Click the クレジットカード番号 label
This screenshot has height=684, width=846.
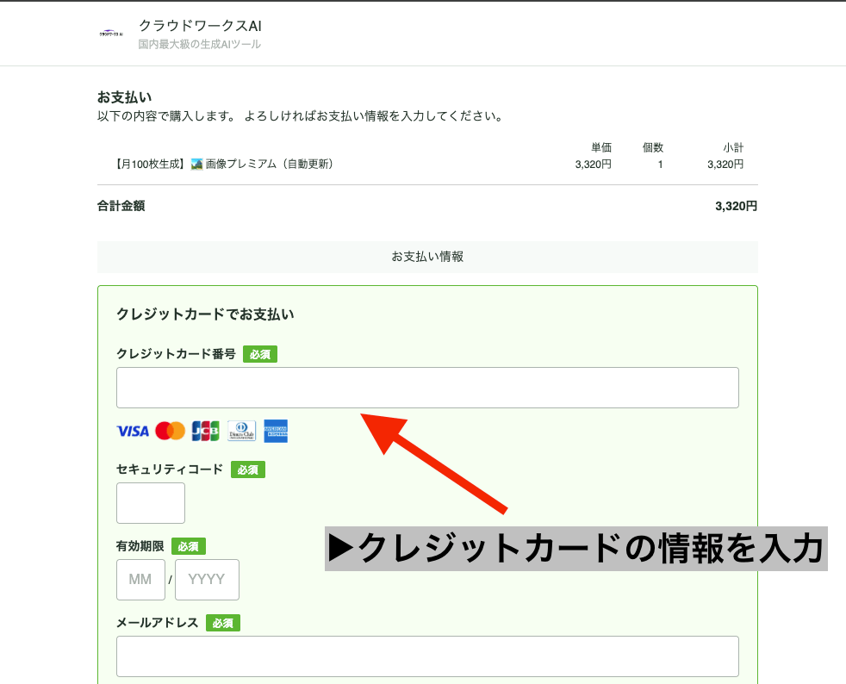pyautogui.click(x=176, y=354)
